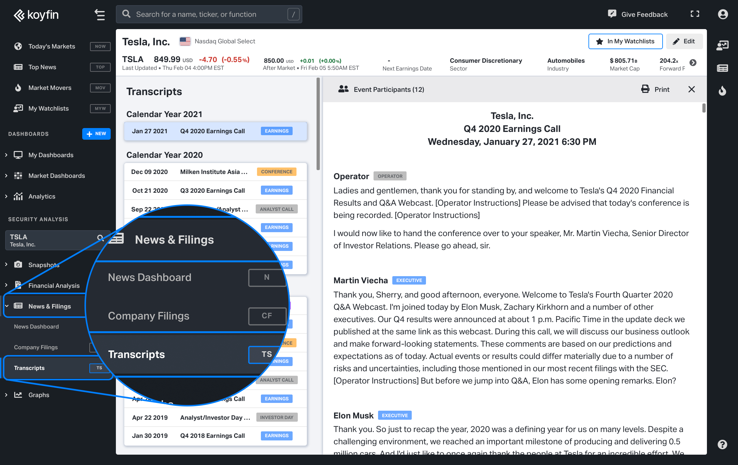Expand Graphs section

[6, 395]
